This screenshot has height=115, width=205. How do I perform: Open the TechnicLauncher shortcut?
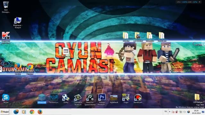click(x=54, y=99)
